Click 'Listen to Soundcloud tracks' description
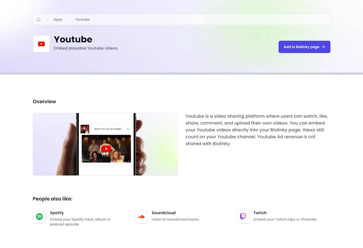 pos(175,219)
